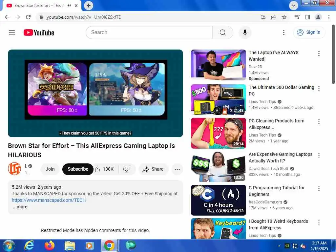The image size is (336, 252).
Task: Launch Firefox from the taskbar
Action: [50, 245]
